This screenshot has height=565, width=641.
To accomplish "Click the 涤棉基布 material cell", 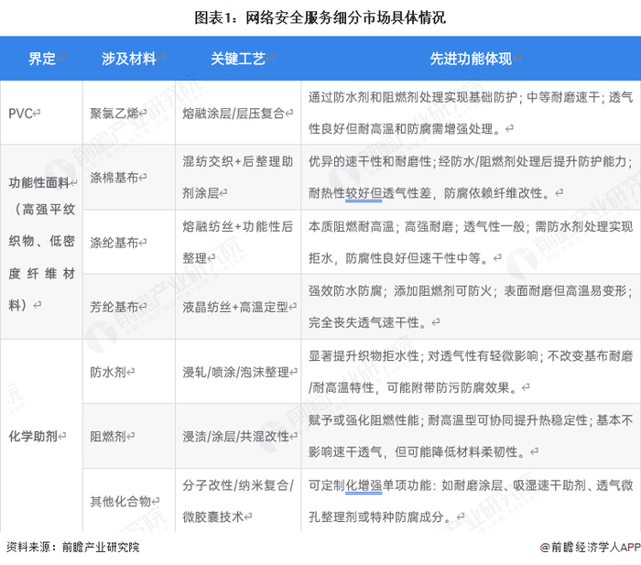I will point(129,177).
